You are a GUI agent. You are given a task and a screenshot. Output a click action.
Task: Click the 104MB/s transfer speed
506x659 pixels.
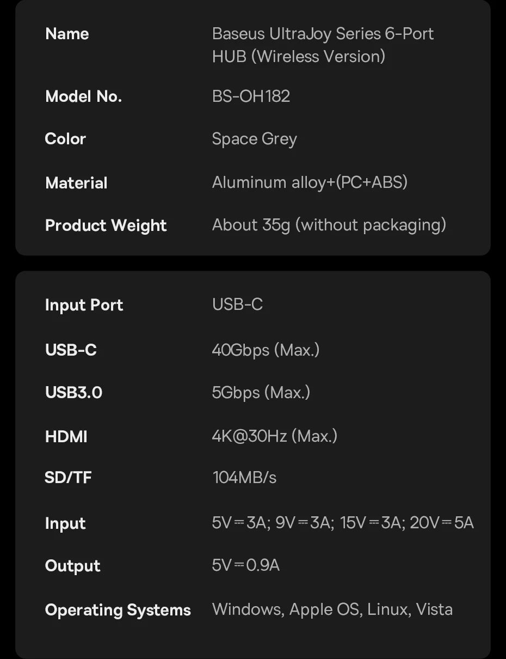244,478
